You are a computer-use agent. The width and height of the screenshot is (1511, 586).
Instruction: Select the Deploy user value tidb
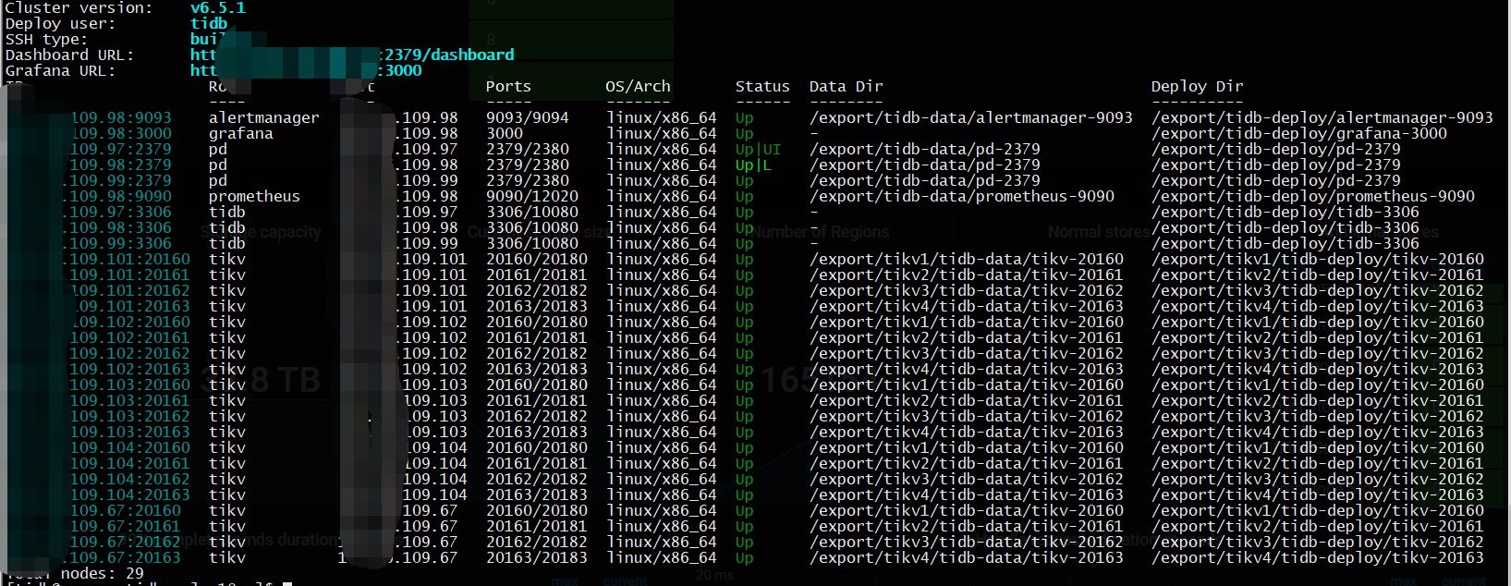click(209, 23)
